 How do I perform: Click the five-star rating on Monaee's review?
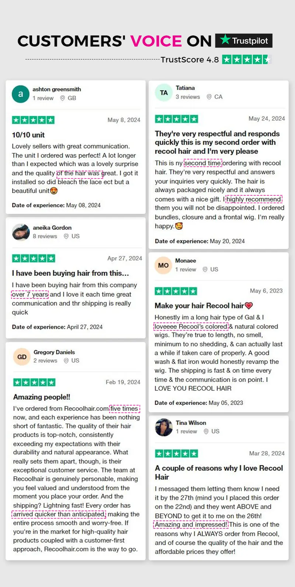click(x=176, y=291)
